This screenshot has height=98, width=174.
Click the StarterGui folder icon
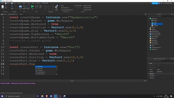click(150, 38)
